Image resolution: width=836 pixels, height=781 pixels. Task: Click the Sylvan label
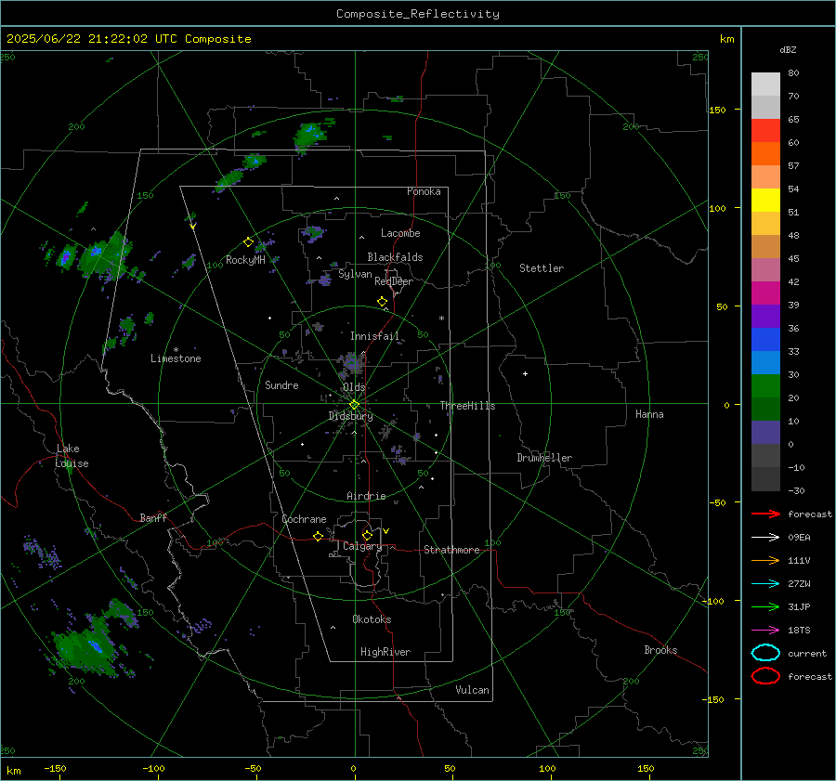pyautogui.click(x=355, y=274)
